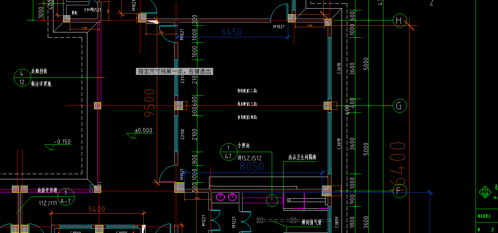Click the 指定尺寸线第一点 command tooltip

(x=174, y=71)
